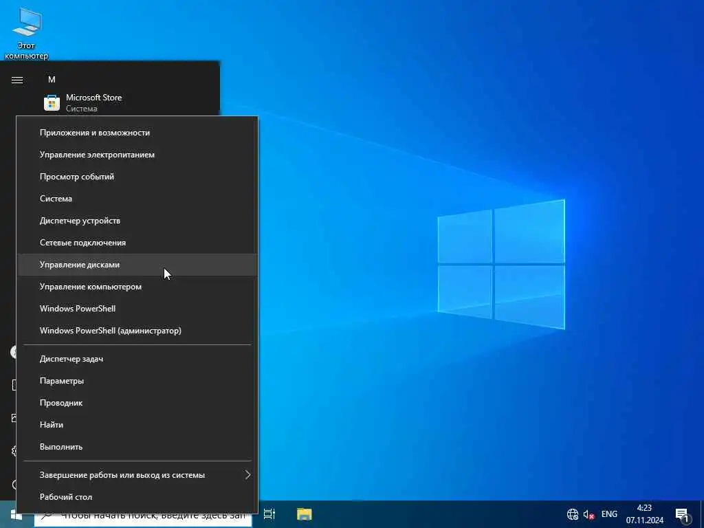
Task: Click the muted speaker tray icon
Action: pyautogui.click(x=588, y=514)
